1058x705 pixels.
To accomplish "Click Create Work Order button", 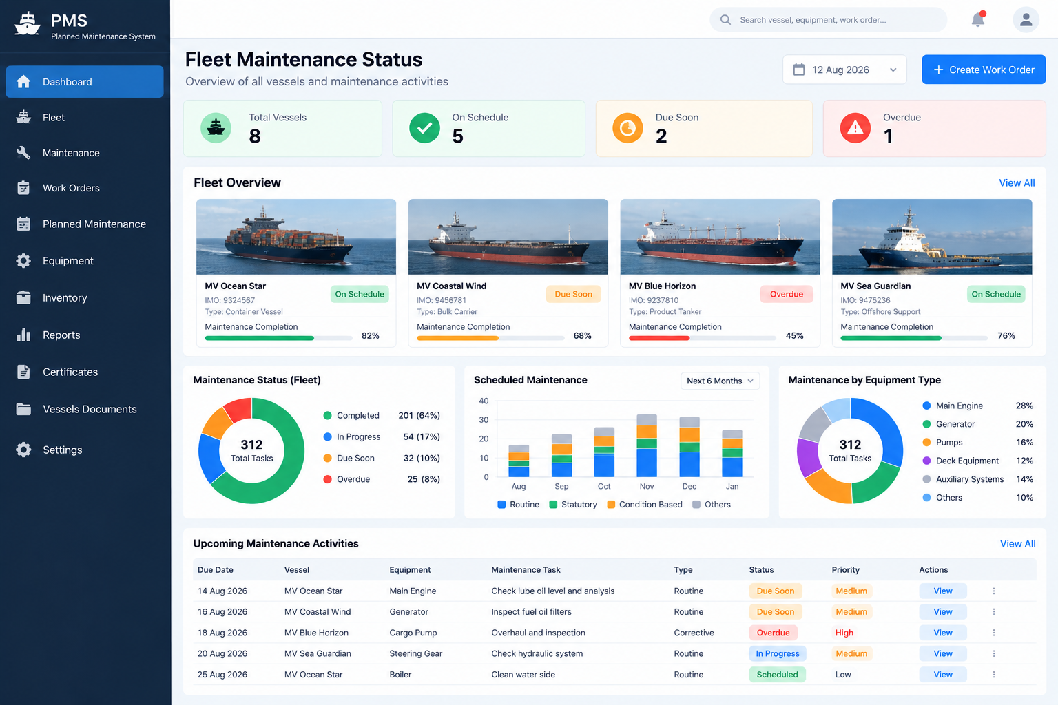I will pos(984,70).
